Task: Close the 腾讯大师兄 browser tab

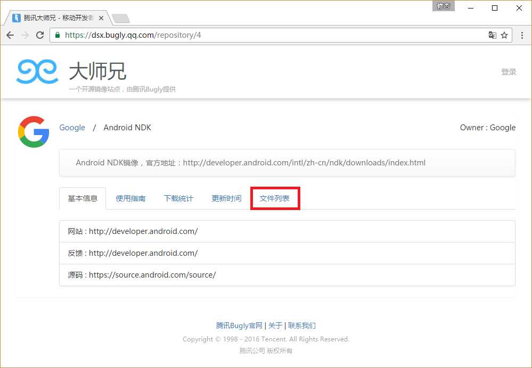Action: click(x=101, y=18)
